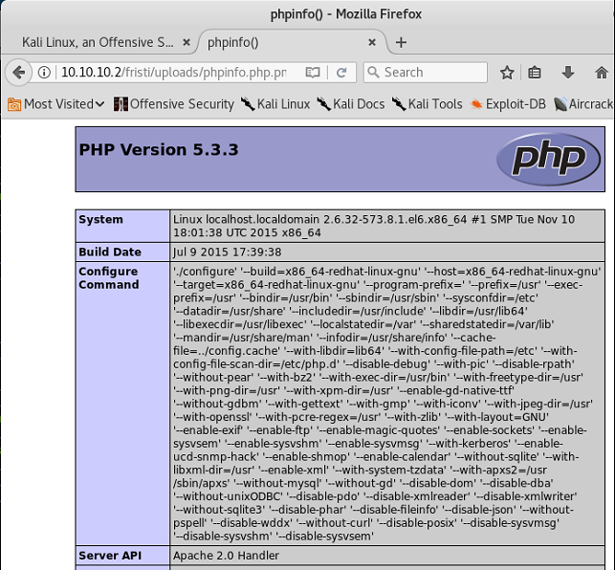
Task: Open the Exploit-DB bookmark
Action: pyautogui.click(x=508, y=104)
